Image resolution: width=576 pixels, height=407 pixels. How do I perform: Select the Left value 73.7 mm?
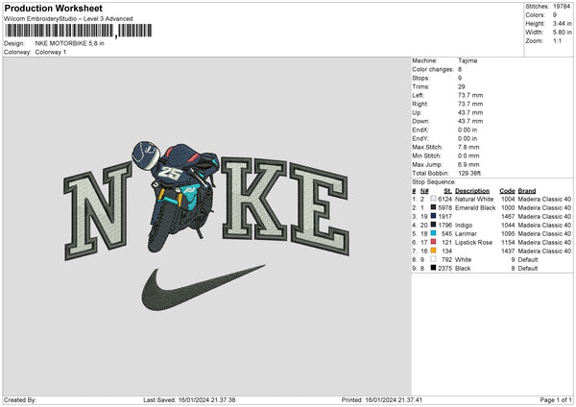pyautogui.click(x=470, y=95)
